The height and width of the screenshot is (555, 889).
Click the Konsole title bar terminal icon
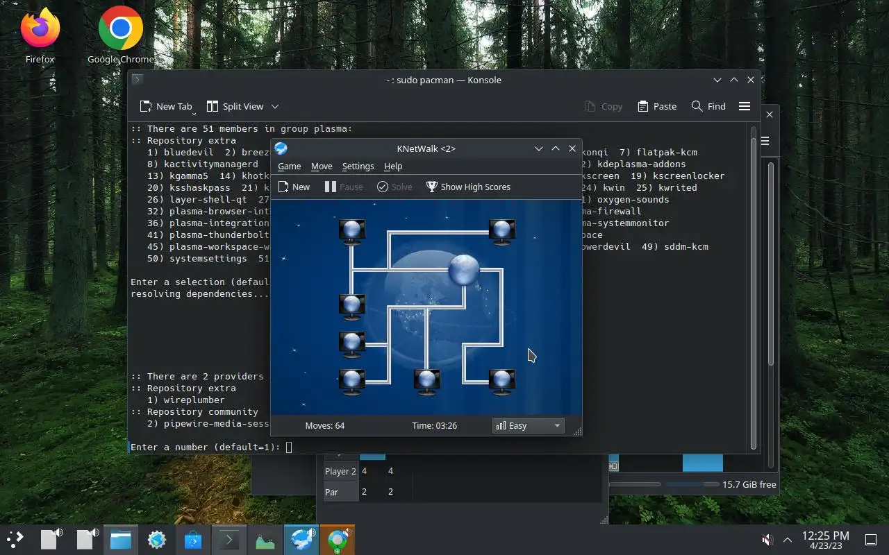[x=138, y=80]
